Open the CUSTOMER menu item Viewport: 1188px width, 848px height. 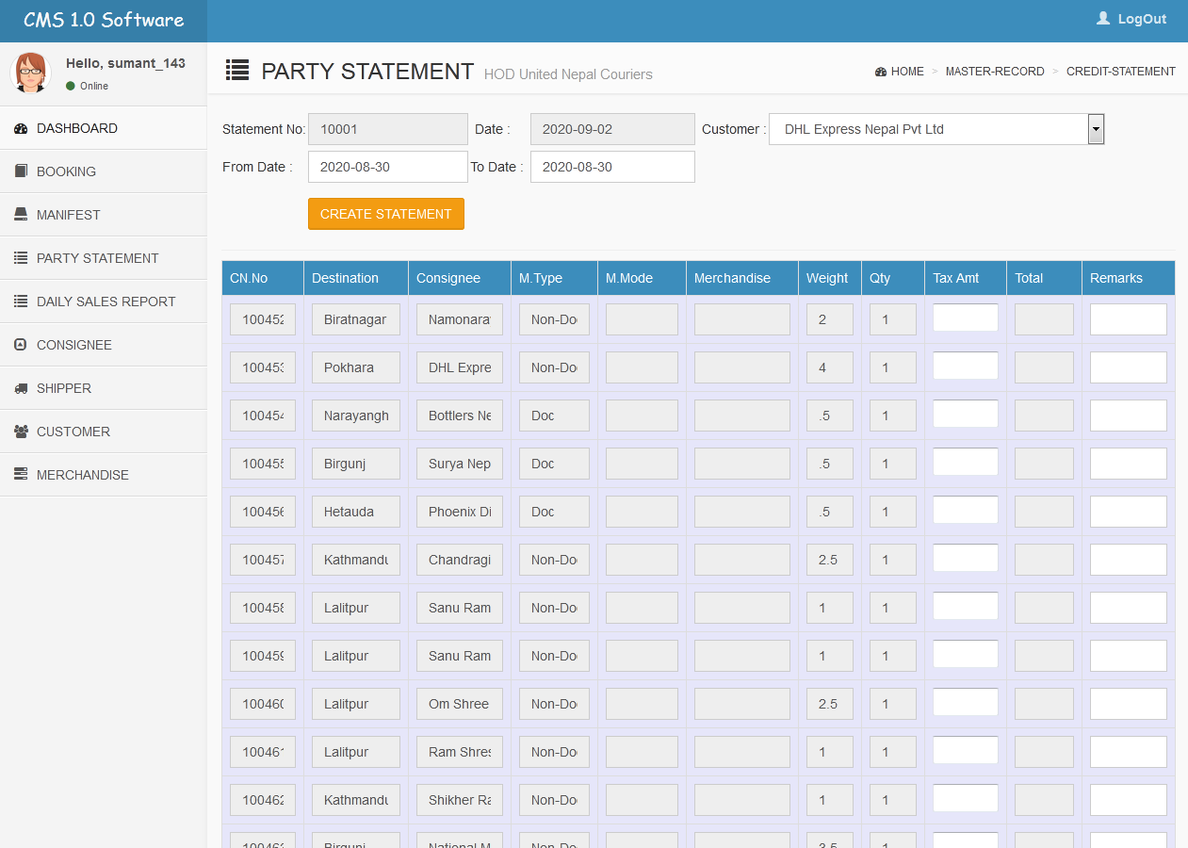click(x=104, y=432)
